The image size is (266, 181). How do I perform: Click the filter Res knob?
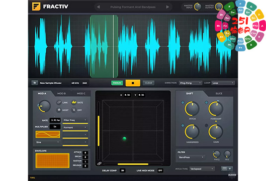pyautogui.click(x=227, y=154)
